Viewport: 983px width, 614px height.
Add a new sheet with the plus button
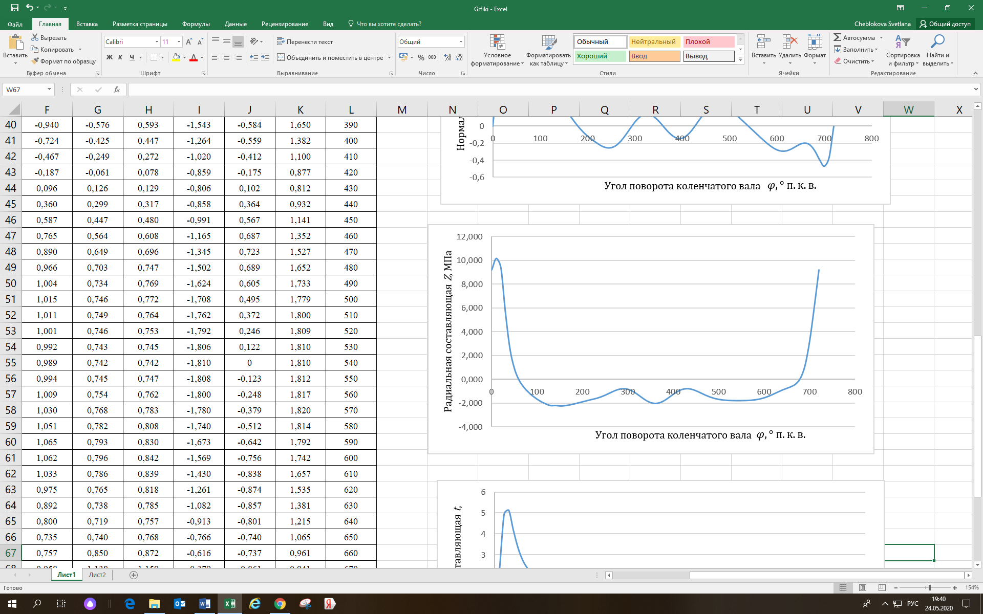click(134, 575)
